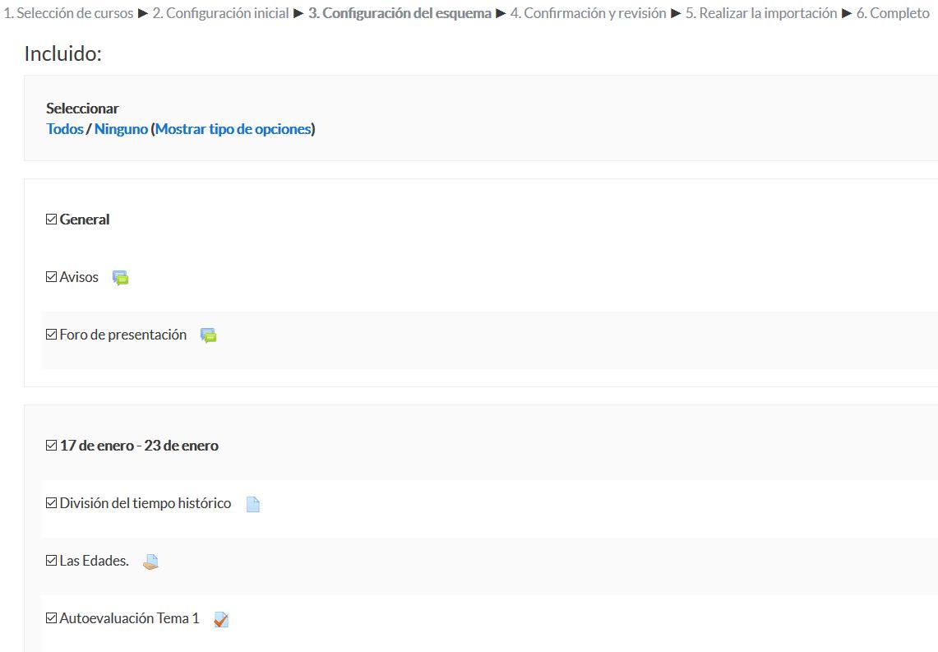938x652 pixels.
Task: Click the Autoevaluación Tema 1 label
Action: click(129, 618)
